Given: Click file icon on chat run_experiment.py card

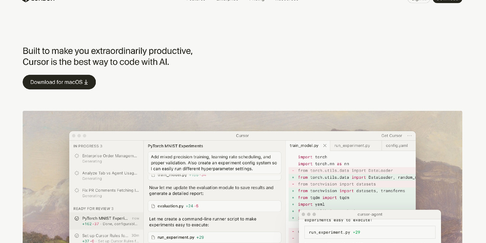Looking at the screenshot, I should [x=153, y=238].
